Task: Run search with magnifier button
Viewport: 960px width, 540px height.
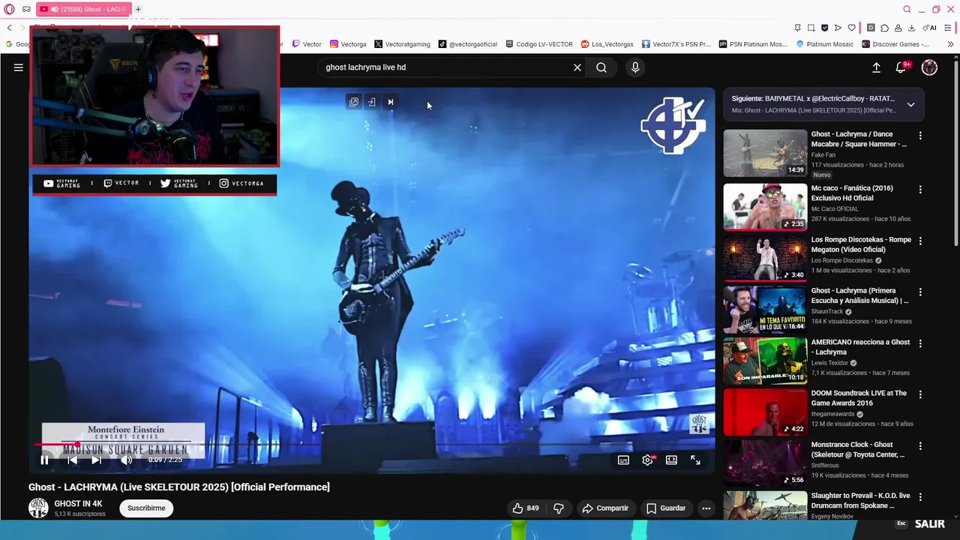Action: click(x=601, y=67)
